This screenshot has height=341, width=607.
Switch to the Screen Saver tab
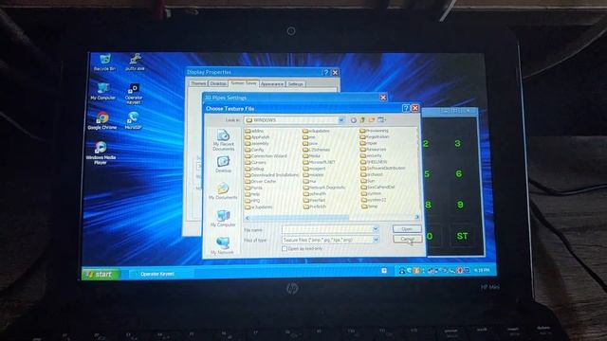243,83
